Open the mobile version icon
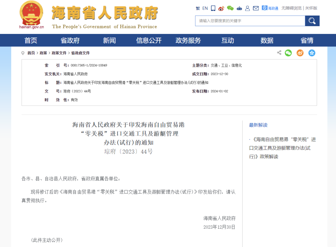336x247 pixels. click(213, 8)
